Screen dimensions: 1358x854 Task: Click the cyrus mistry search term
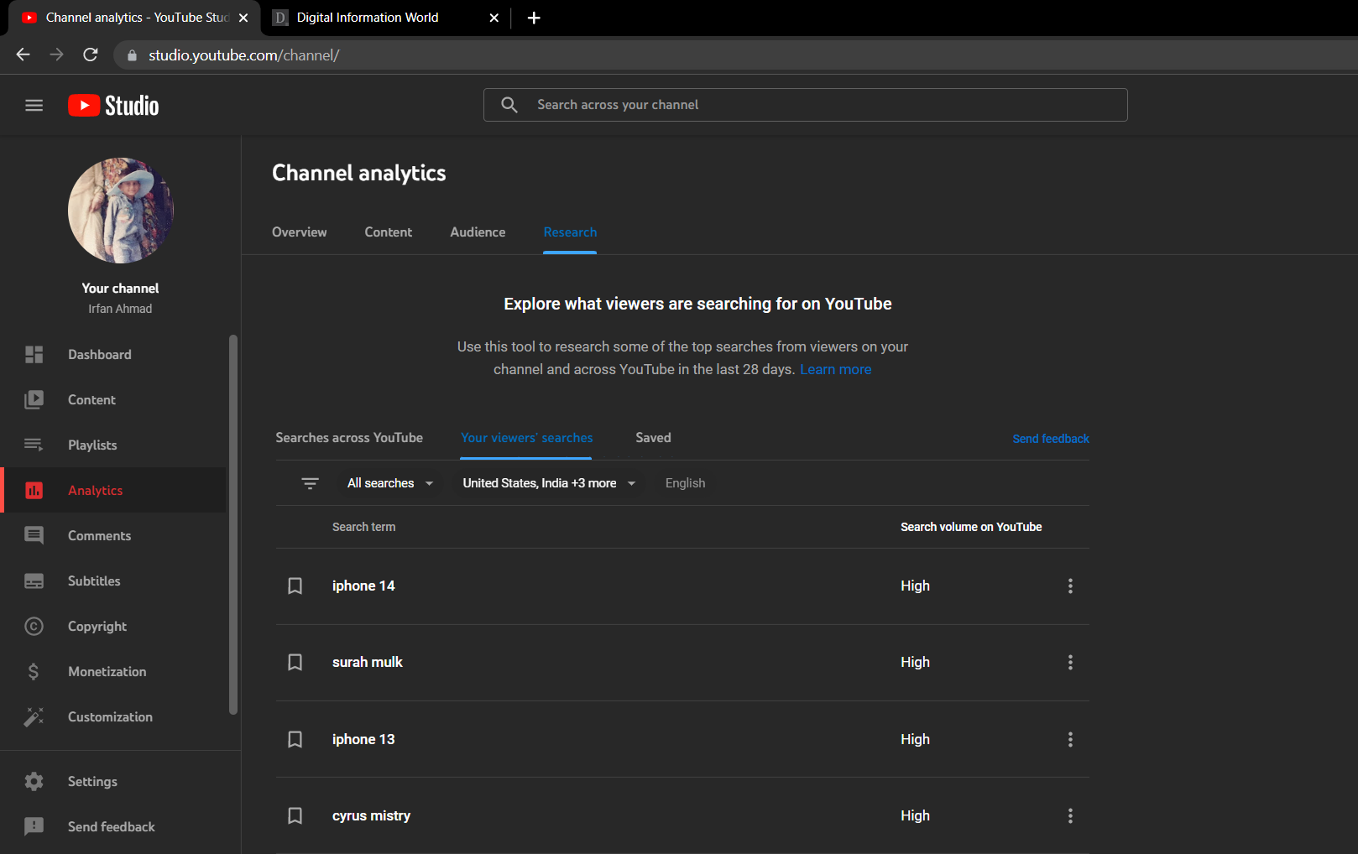(372, 816)
